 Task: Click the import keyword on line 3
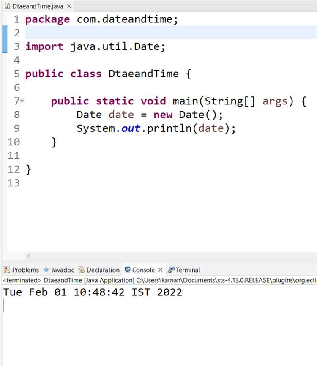click(44, 46)
